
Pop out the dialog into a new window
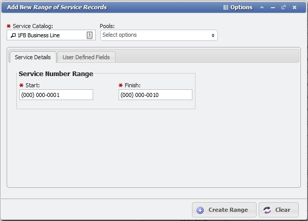[x=284, y=8]
